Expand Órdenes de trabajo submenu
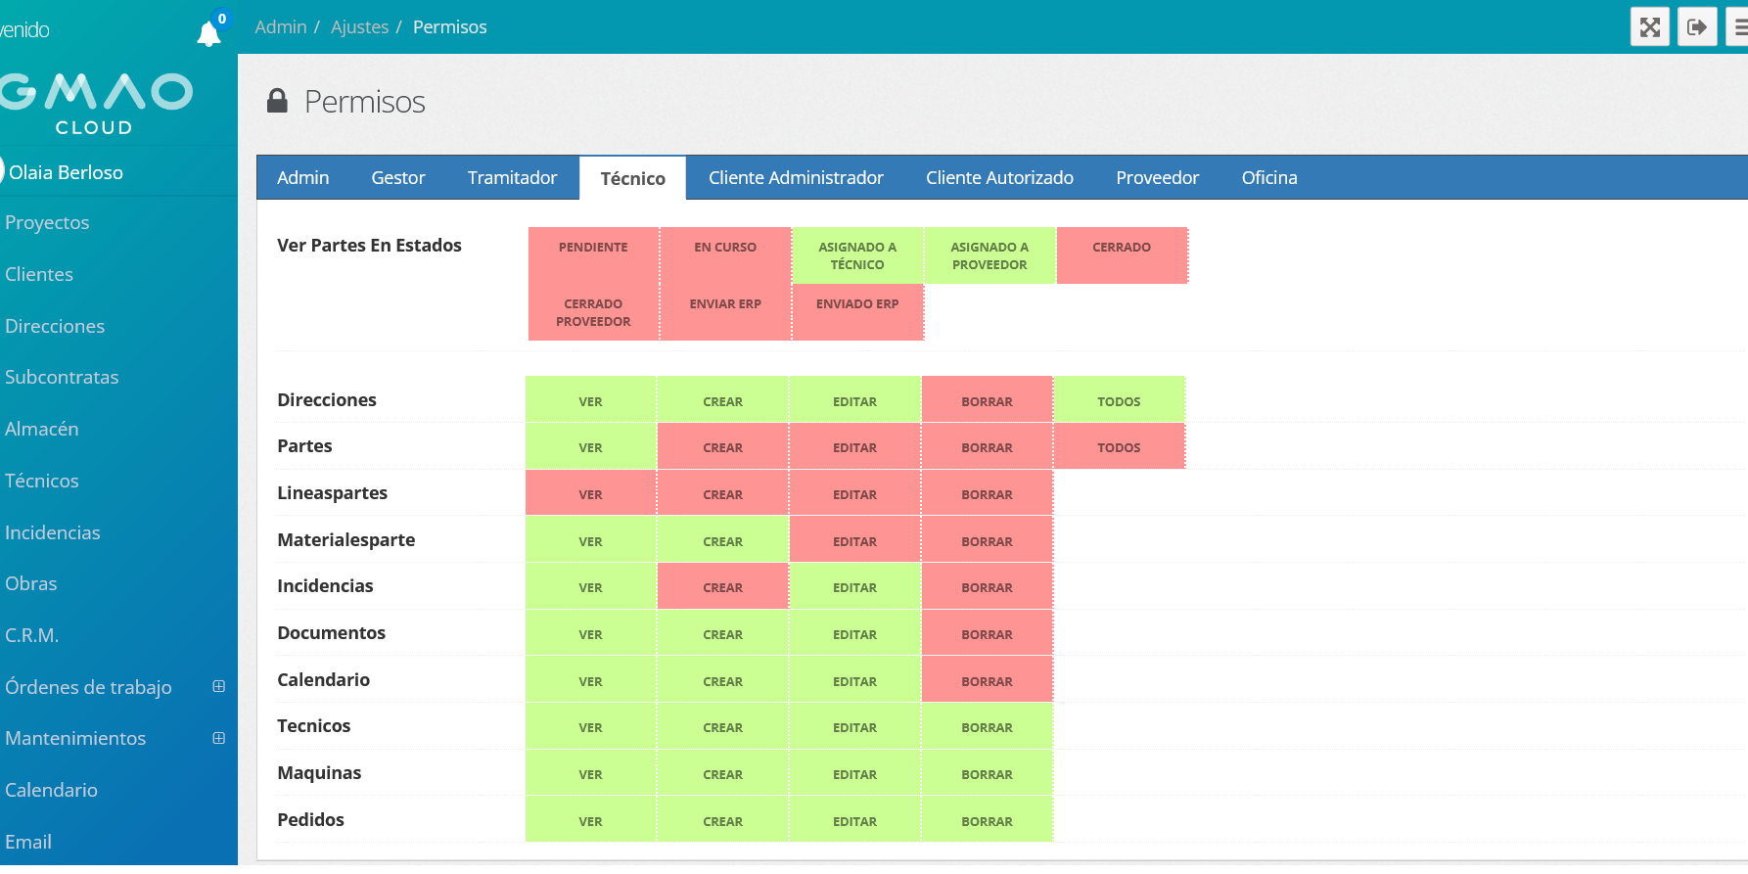 219,687
